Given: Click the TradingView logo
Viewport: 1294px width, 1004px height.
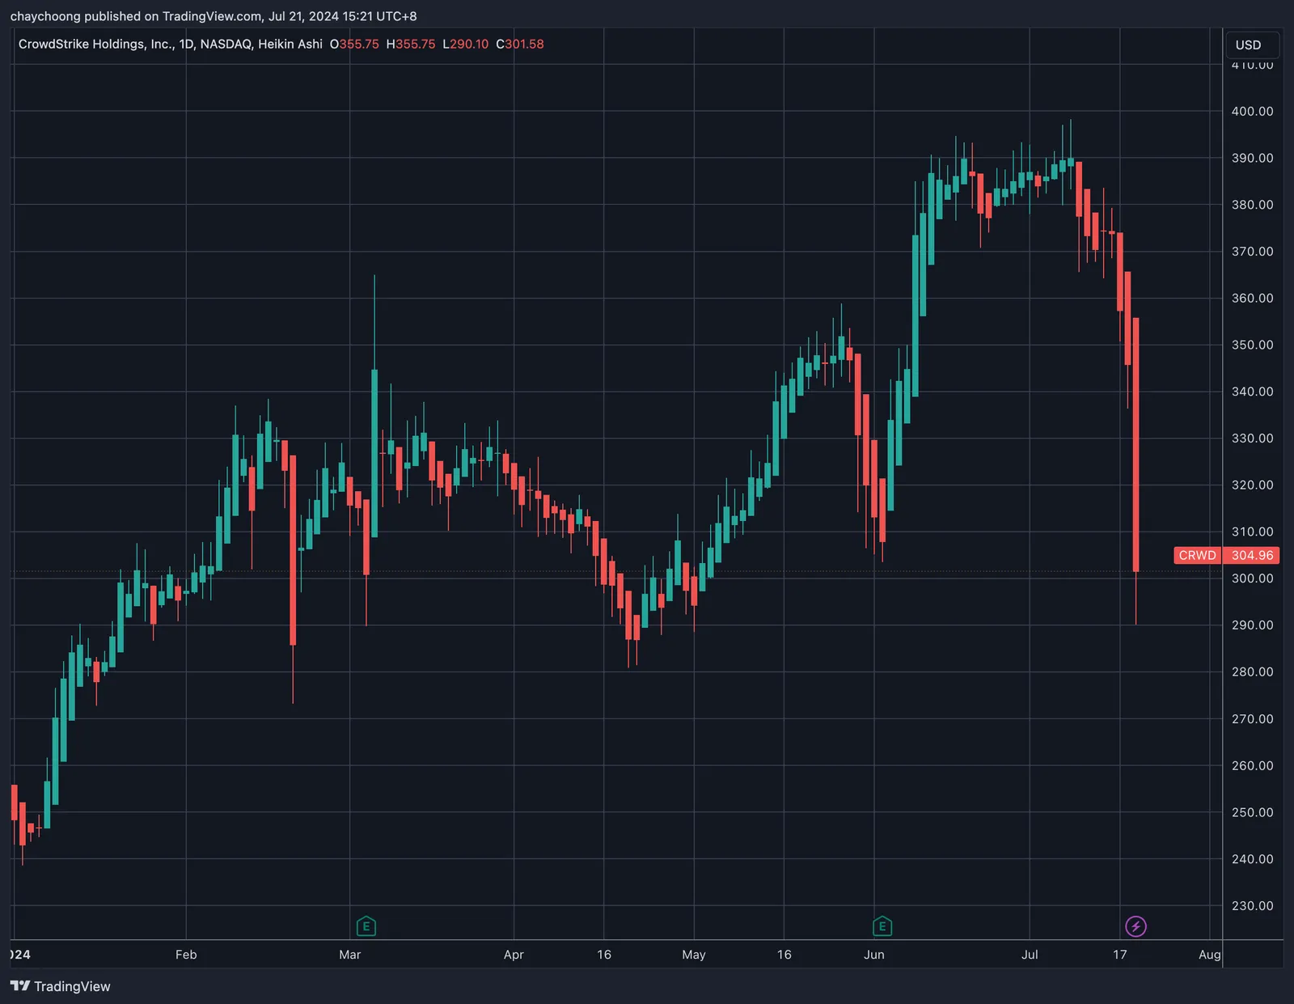Looking at the screenshot, I should 61,986.
